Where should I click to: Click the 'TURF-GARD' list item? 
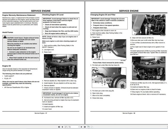[x=9, y=76]
